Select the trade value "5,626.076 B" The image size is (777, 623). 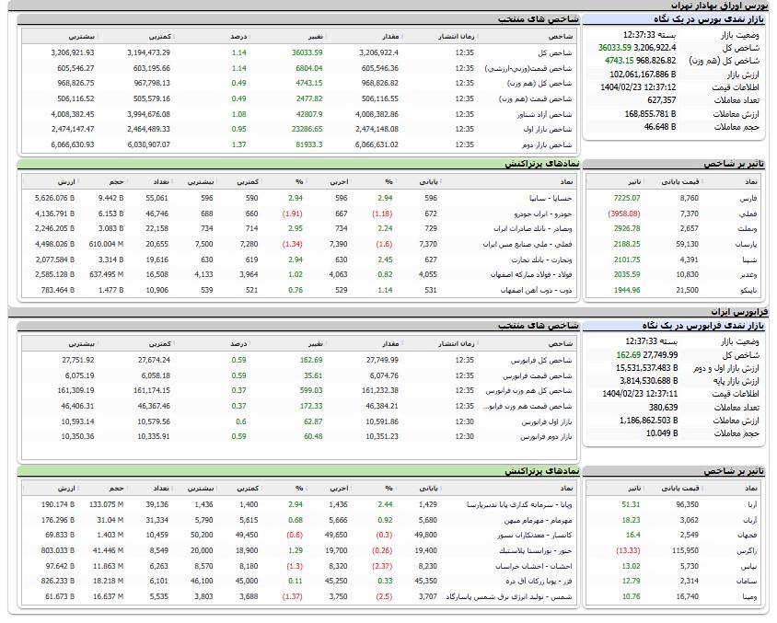pos(54,198)
